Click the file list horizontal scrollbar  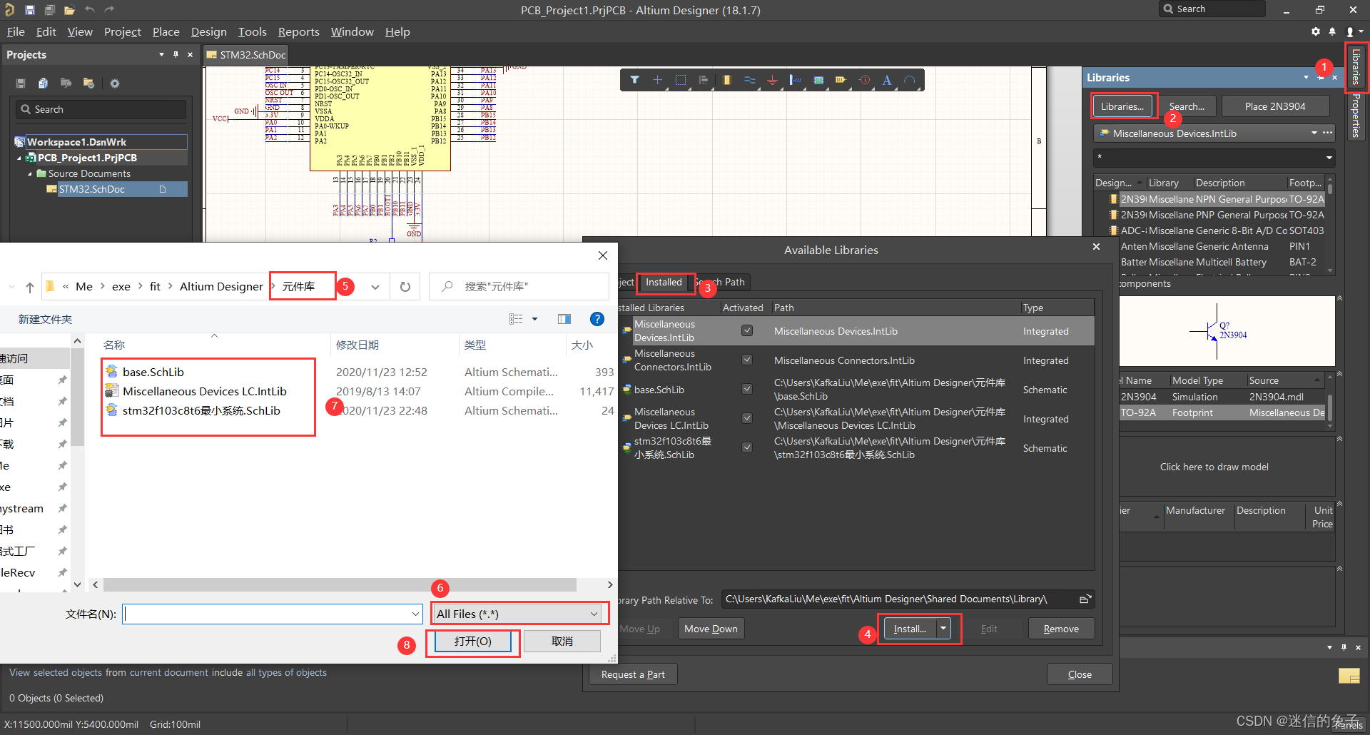click(340, 585)
